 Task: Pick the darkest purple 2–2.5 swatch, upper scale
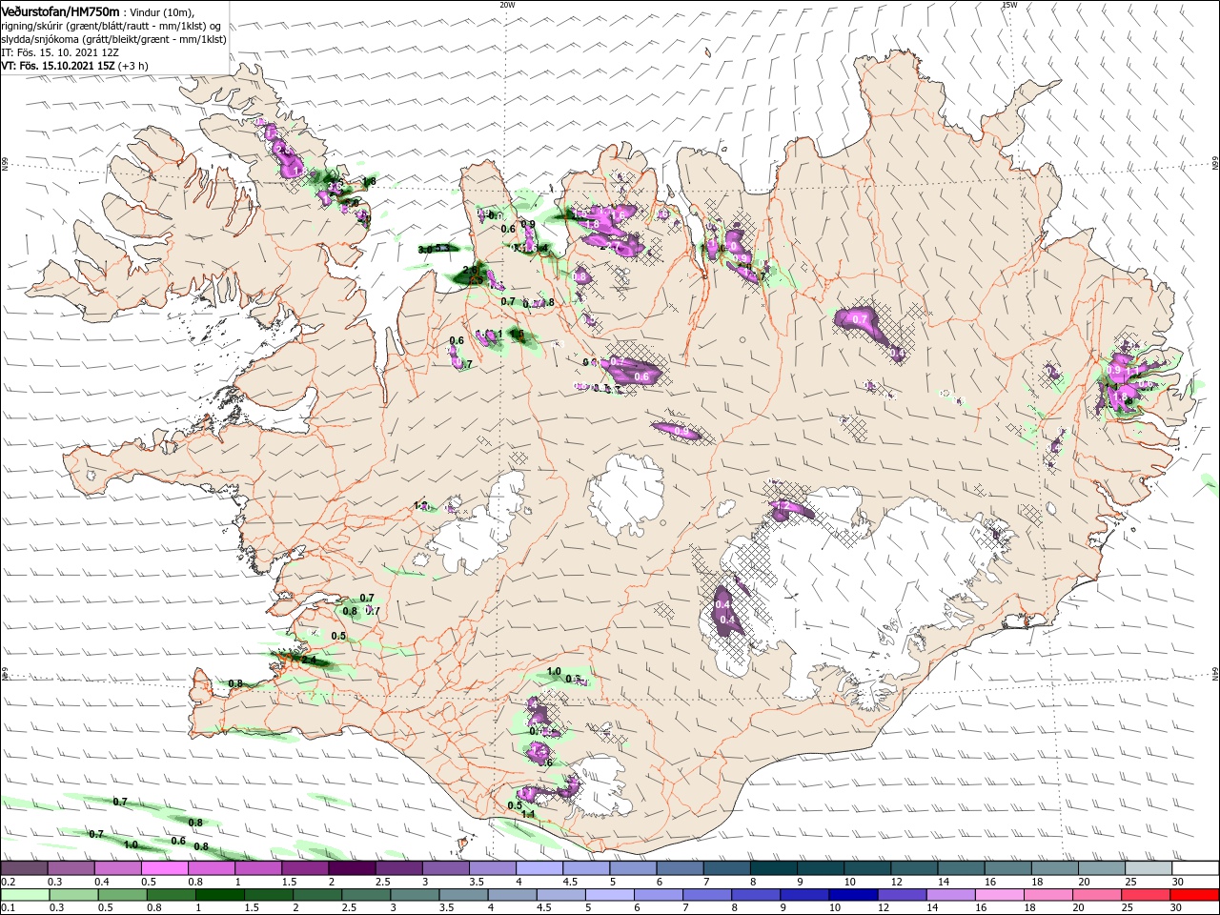point(352,869)
